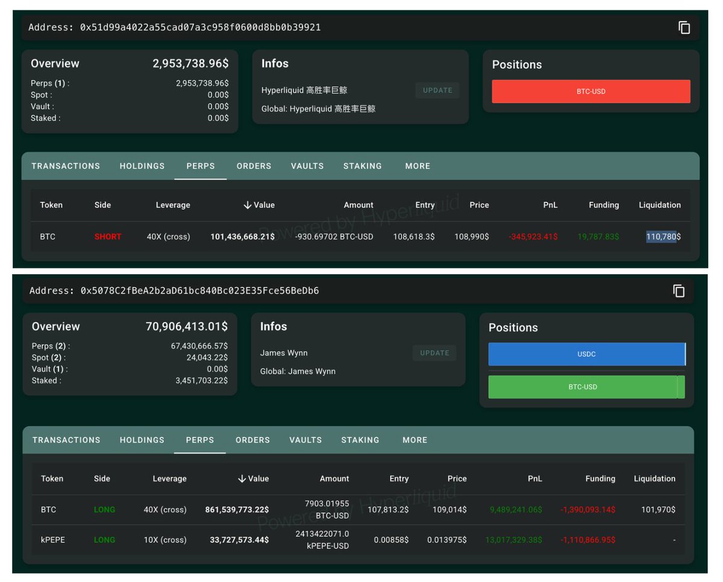Viewport: 723px width, 582px height.
Task: Open VAULTS tab in James Wynn panel
Action: (x=305, y=440)
